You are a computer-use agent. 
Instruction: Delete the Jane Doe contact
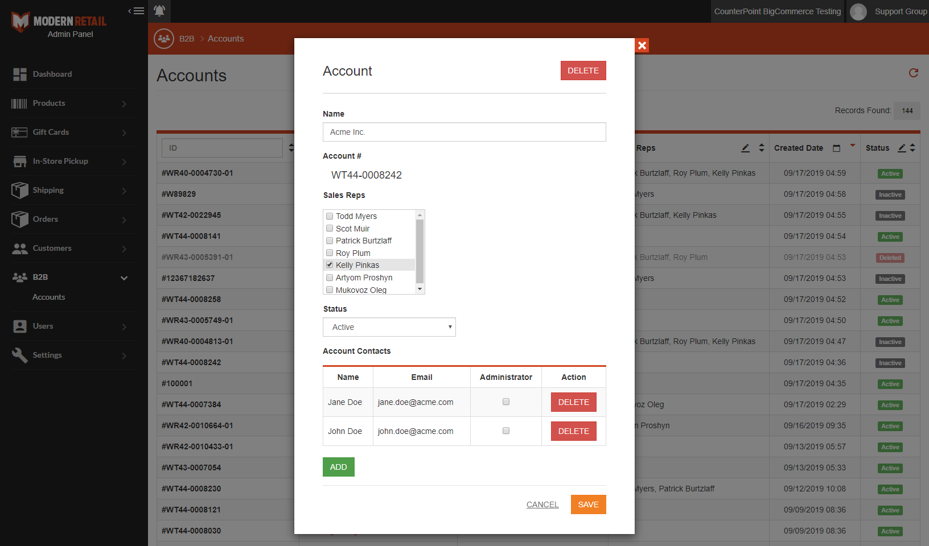tap(574, 402)
